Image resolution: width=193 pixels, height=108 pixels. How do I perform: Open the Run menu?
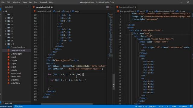pyautogui.click(x=36, y=2)
